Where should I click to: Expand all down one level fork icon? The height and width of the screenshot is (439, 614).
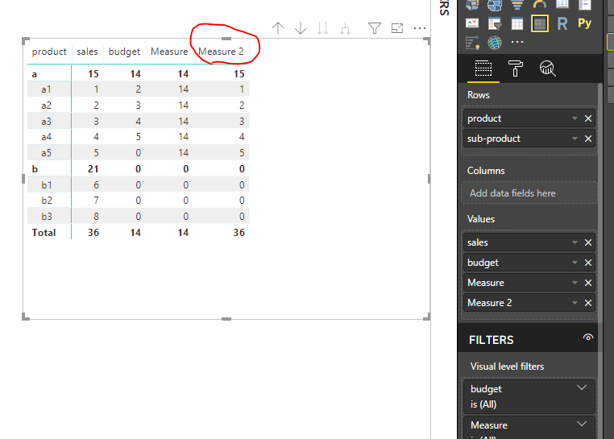click(345, 28)
